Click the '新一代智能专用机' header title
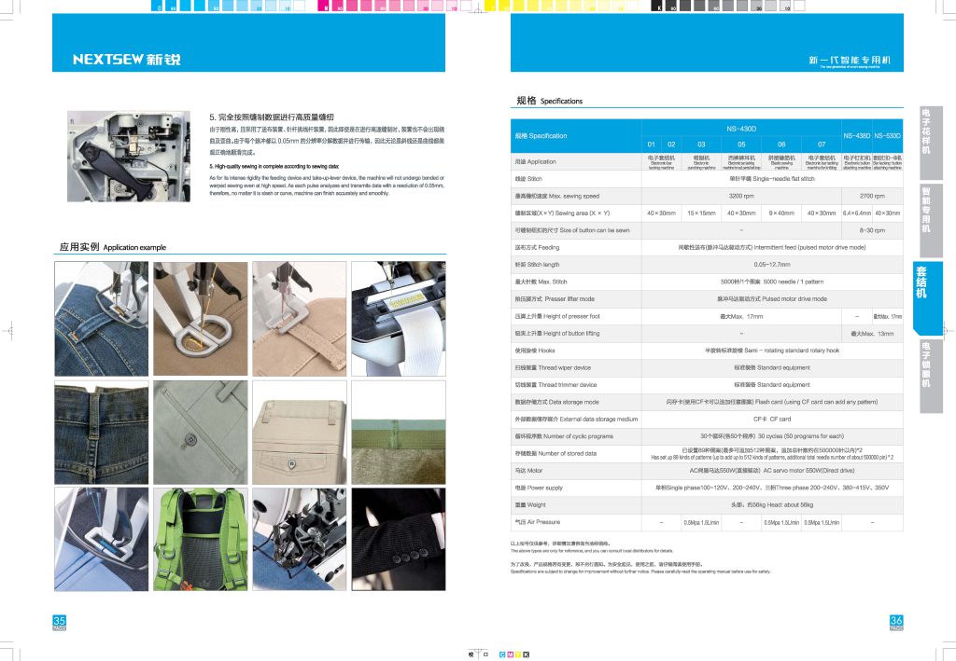This screenshot has width=956, height=661. (850, 60)
